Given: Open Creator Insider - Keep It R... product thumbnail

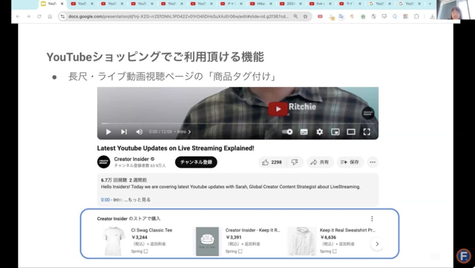Looking at the screenshot, I should pyautogui.click(x=207, y=242).
